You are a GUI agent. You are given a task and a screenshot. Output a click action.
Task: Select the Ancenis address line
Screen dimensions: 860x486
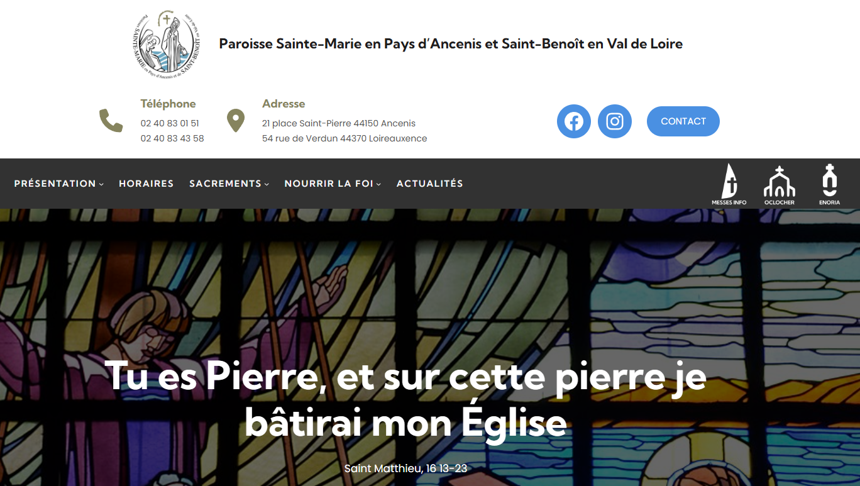pyautogui.click(x=339, y=123)
